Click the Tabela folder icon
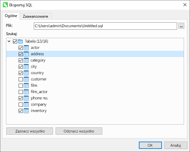 pos(20,41)
